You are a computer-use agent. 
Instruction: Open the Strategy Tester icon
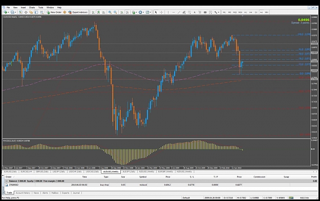point(41,12)
